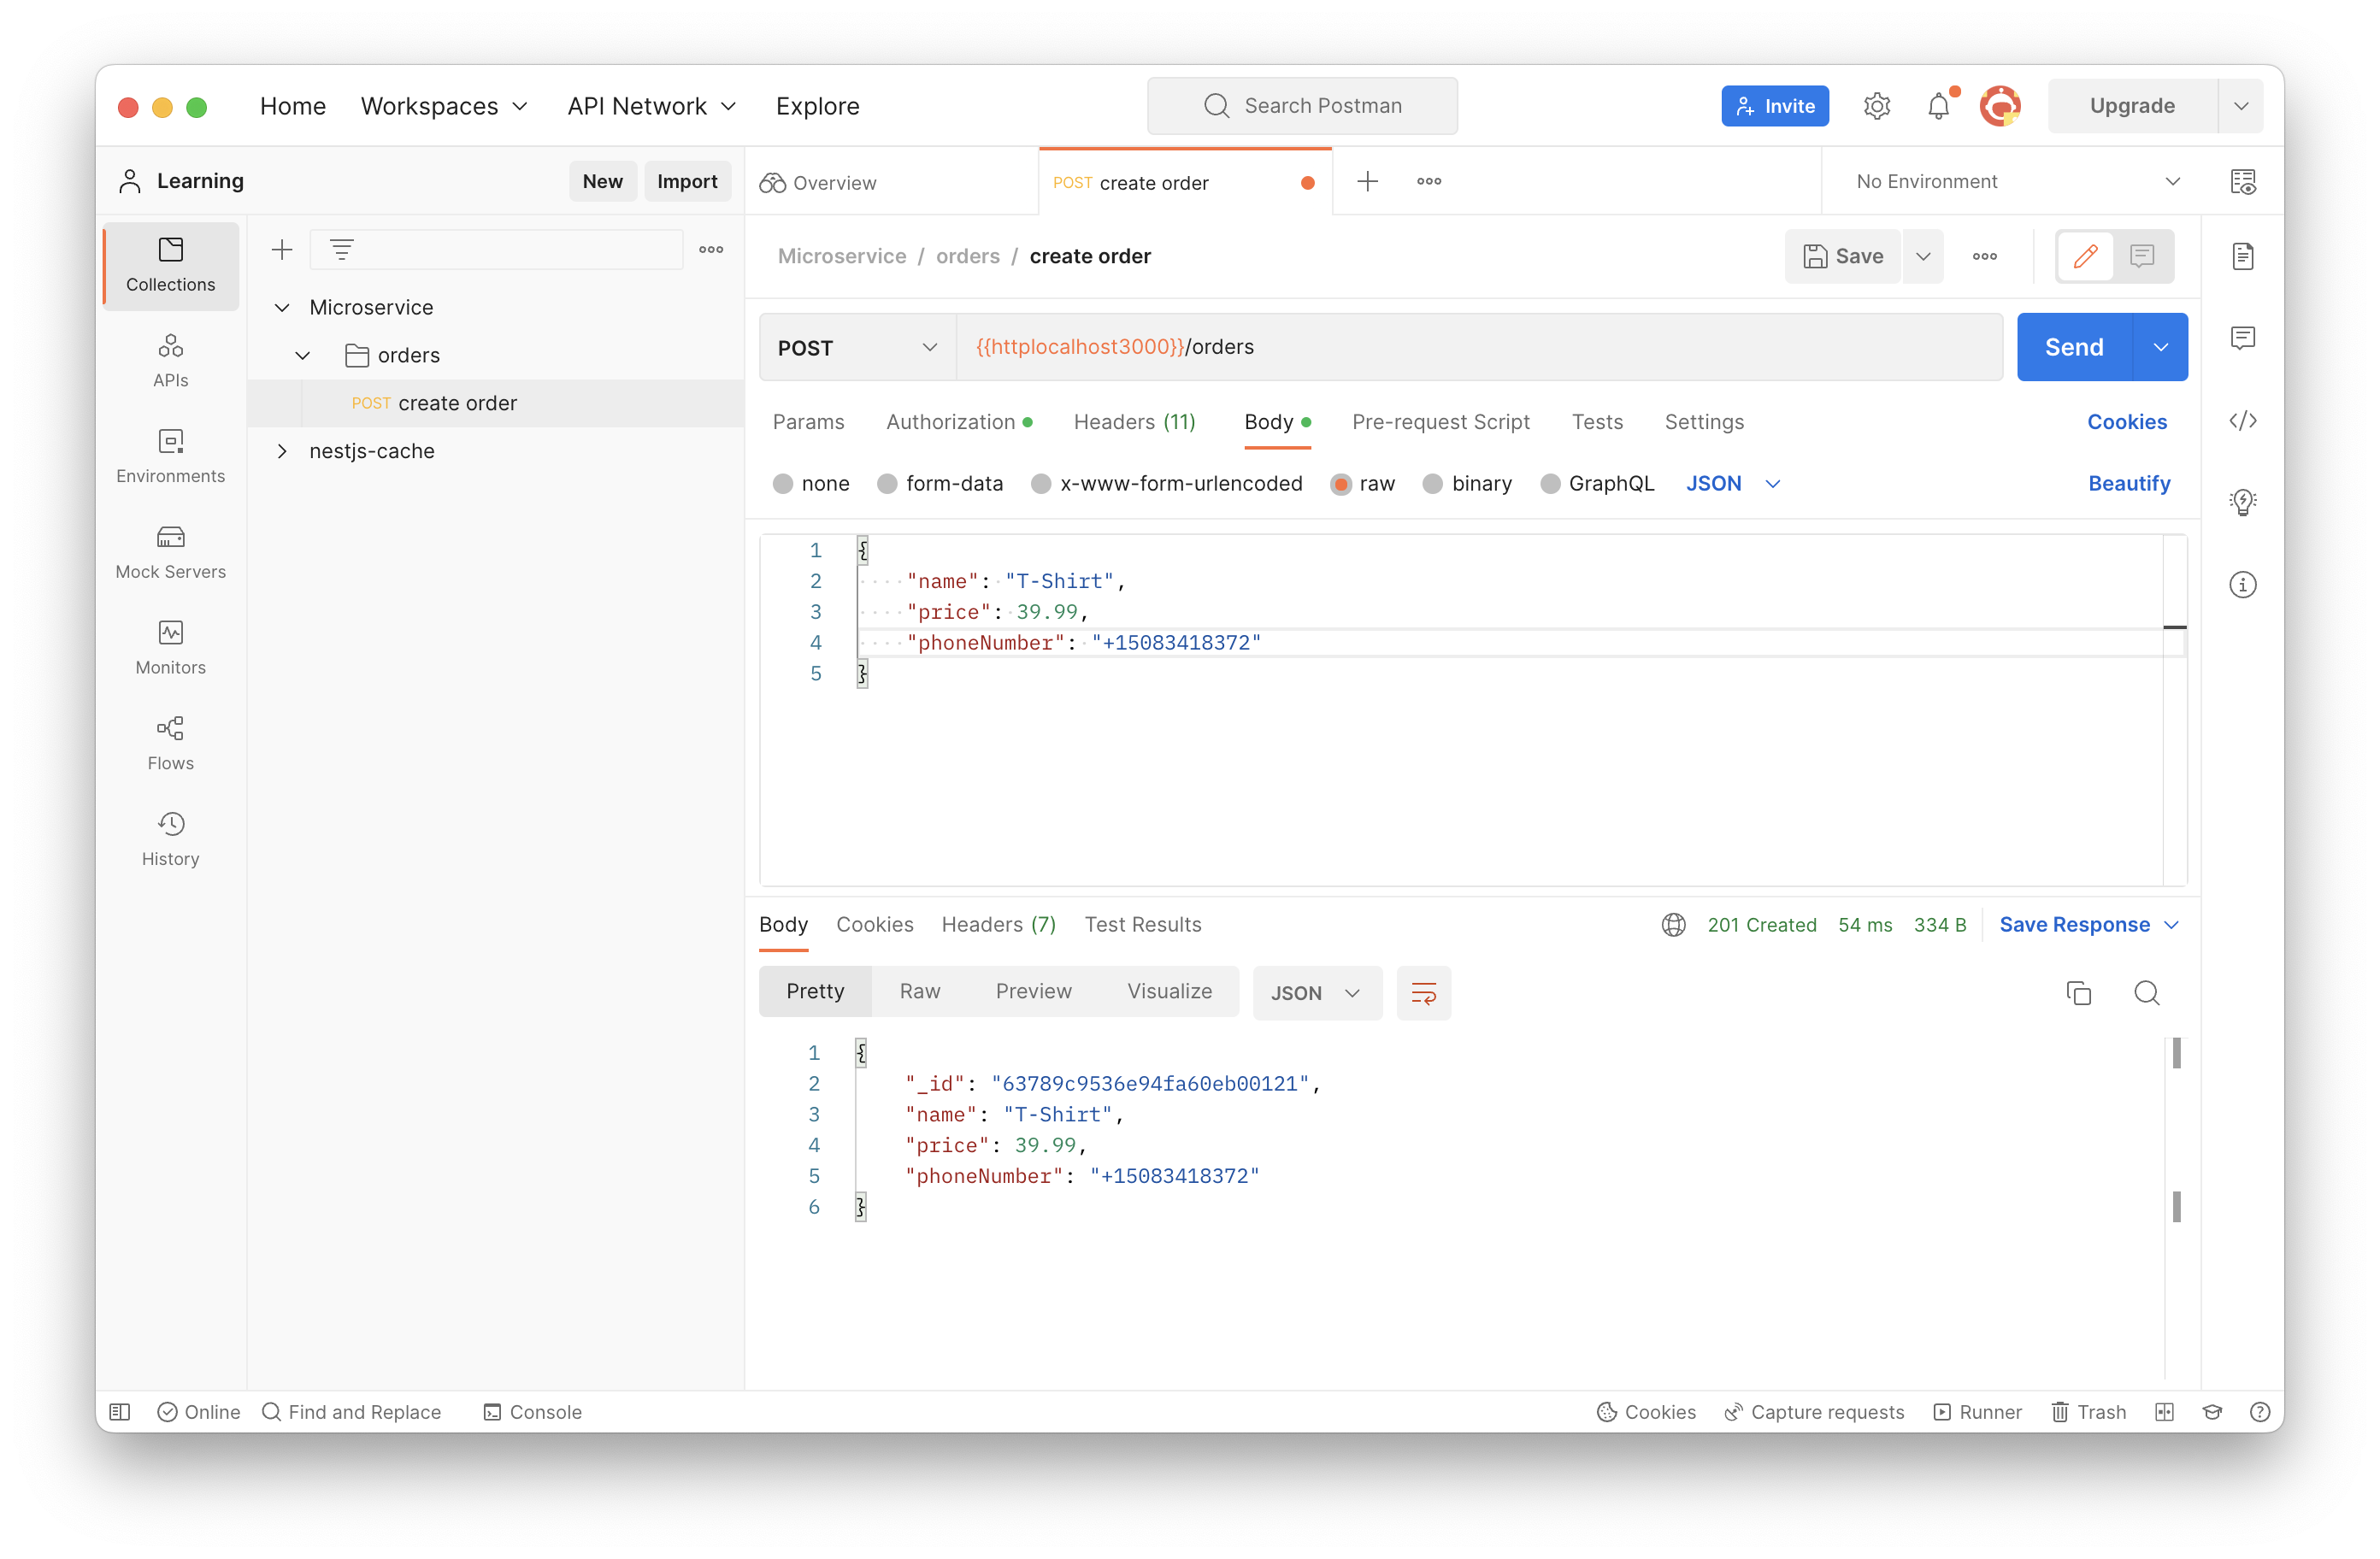Screen dimensions: 2380x1559
Task: Open the Mock Servers sidebar panel
Action: click(x=170, y=551)
